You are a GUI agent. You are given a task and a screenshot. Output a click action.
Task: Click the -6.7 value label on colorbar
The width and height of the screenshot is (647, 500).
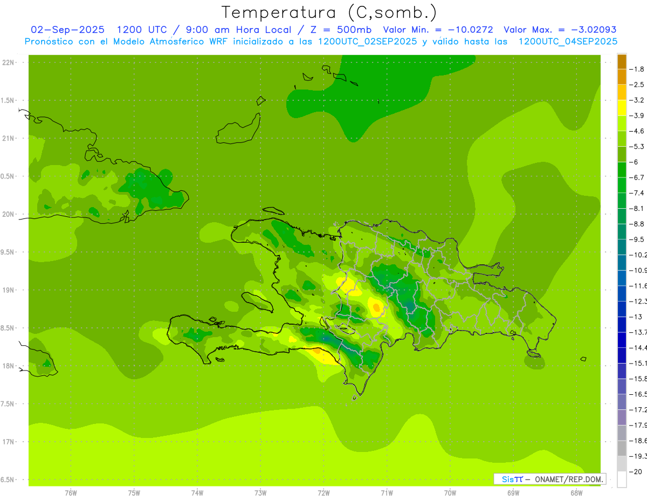[638, 177]
